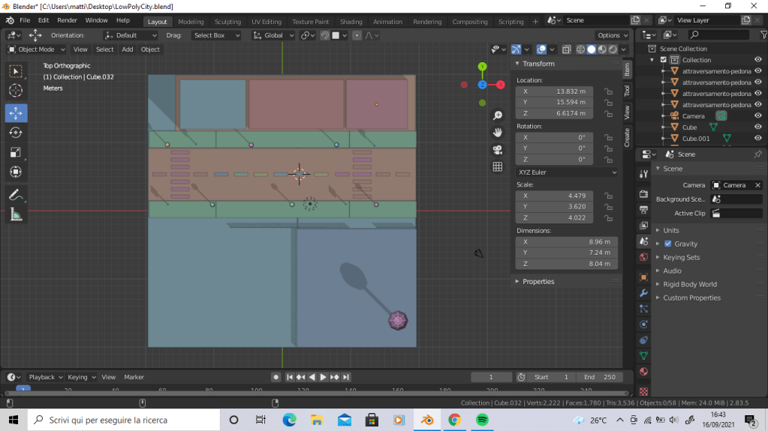Select the Cursor tool
This screenshot has height=431, width=768.
[x=16, y=91]
